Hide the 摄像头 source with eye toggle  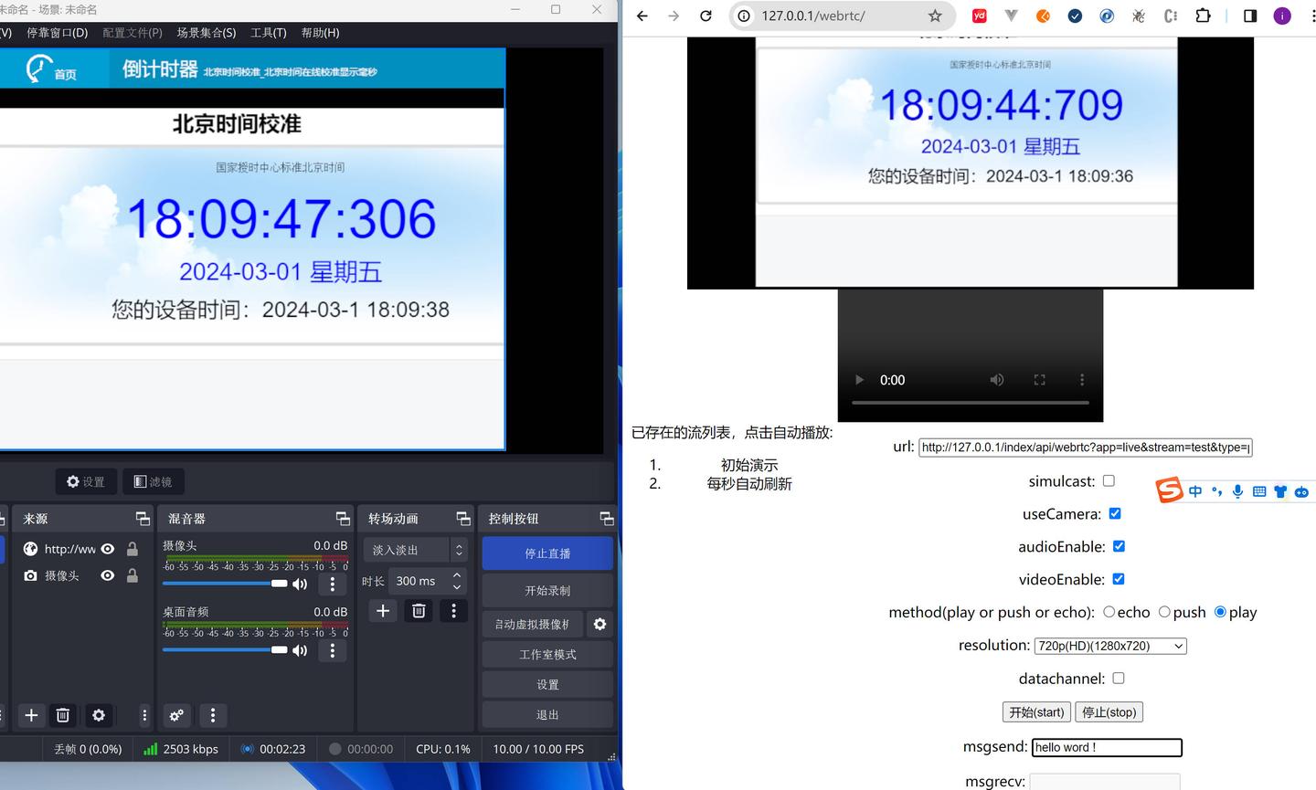tap(107, 575)
